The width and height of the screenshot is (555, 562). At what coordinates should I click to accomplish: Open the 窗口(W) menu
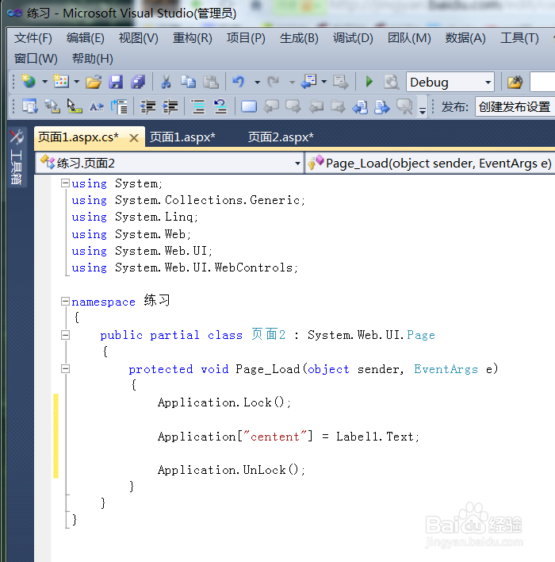pos(36,59)
